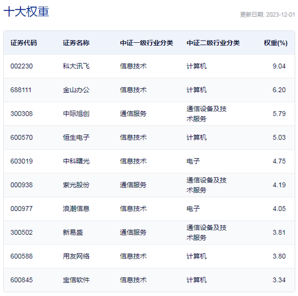Click the weight value 5.03
This screenshot has height=296, width=298.
(x=279, y=138)
